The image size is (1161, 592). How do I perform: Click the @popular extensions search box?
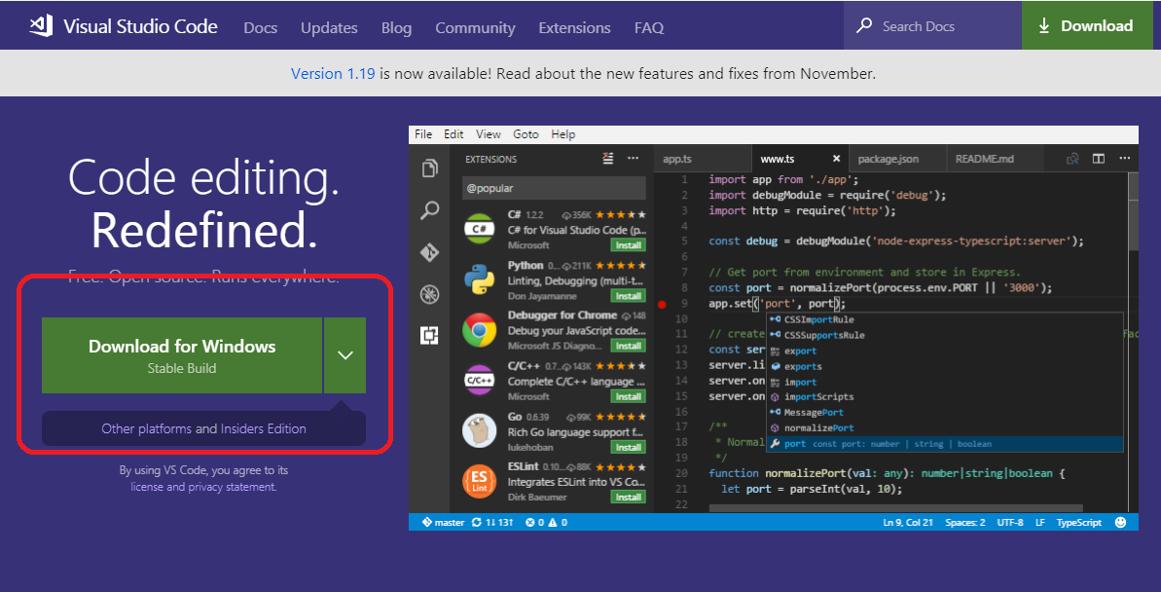(554, 188)
